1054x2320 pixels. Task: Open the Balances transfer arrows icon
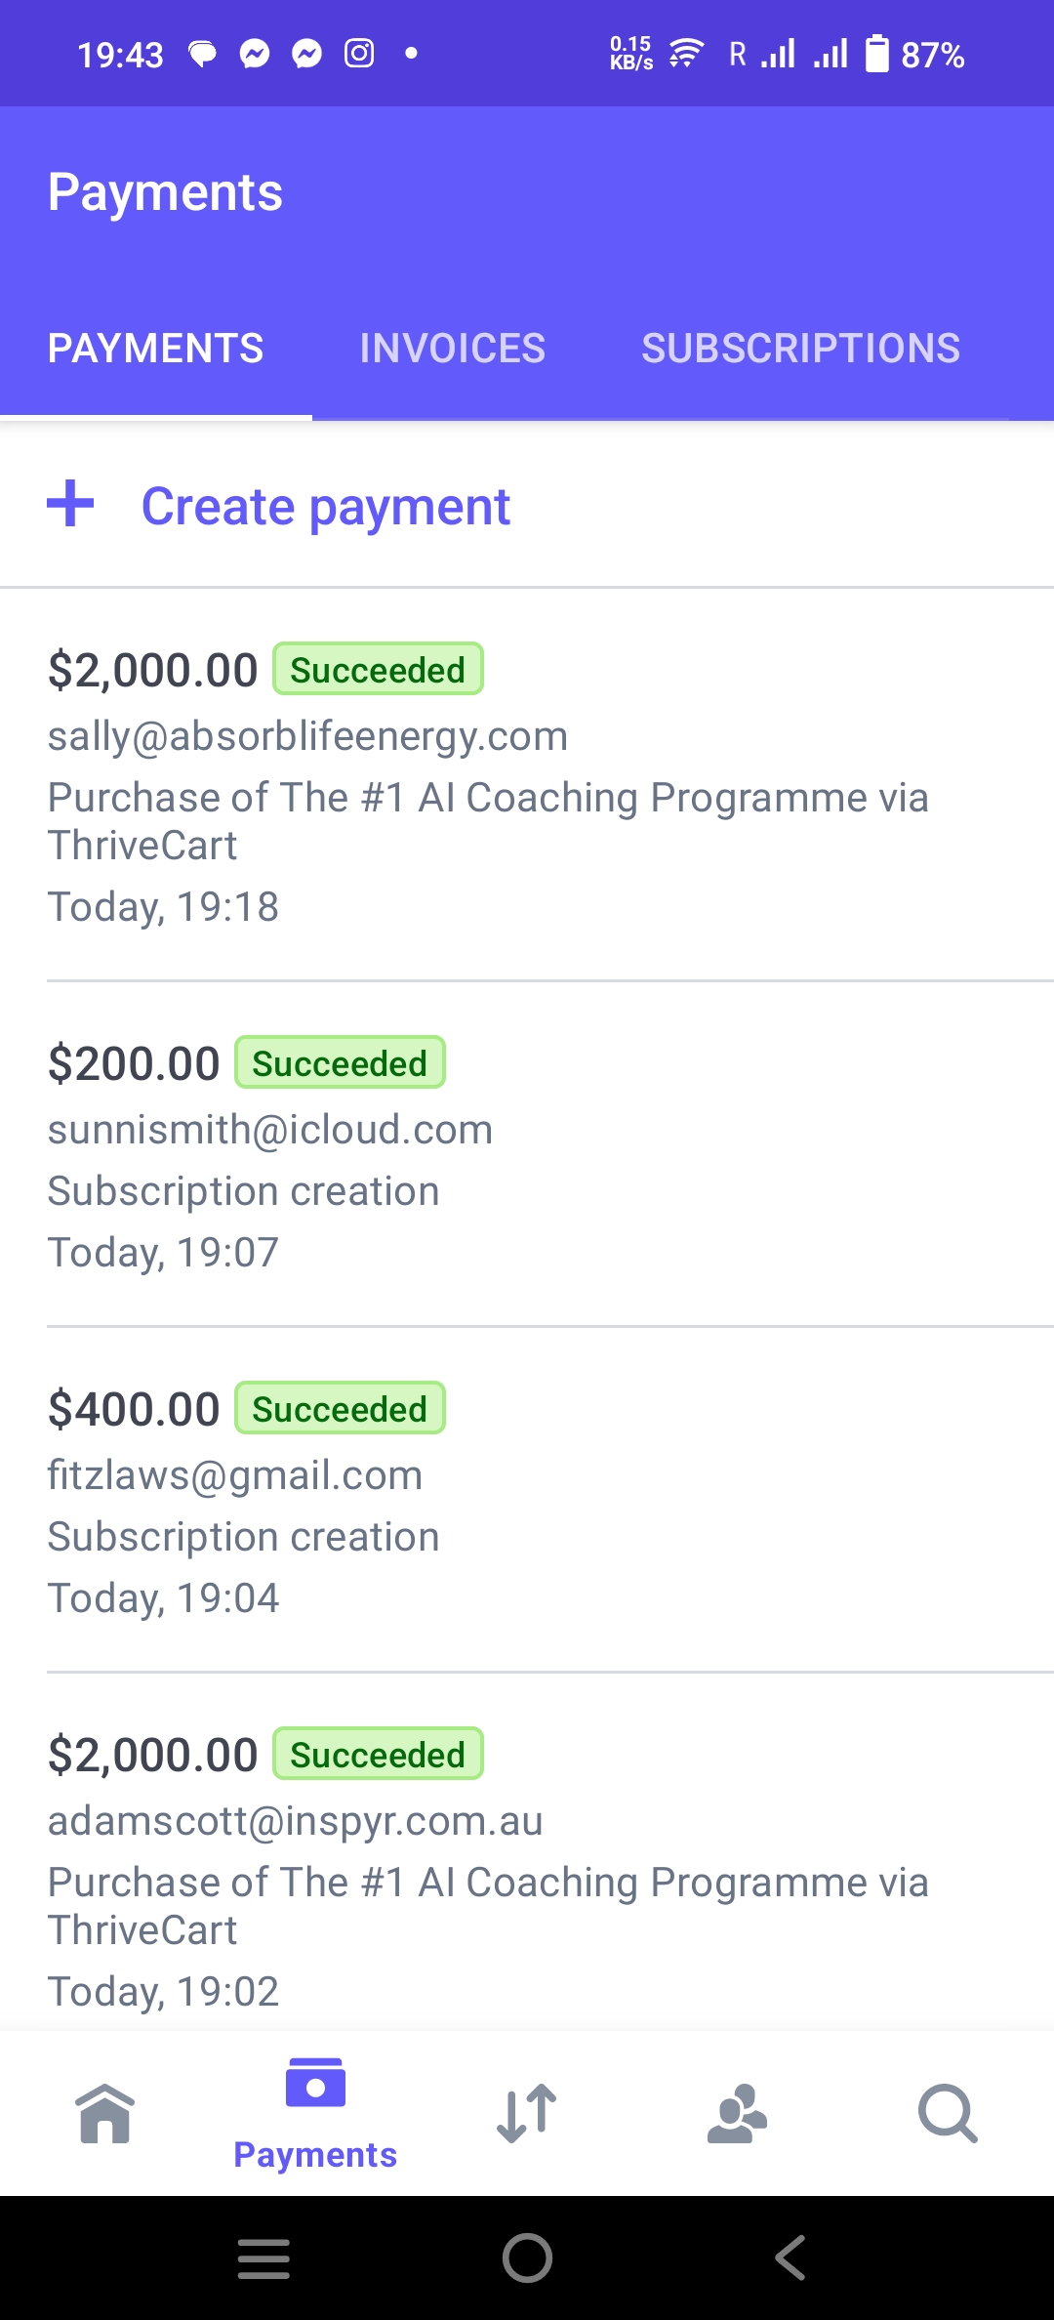click(527, 2113)
